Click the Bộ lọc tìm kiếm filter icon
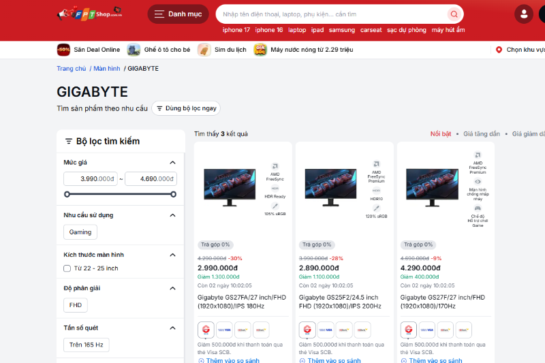 point(69,141)
